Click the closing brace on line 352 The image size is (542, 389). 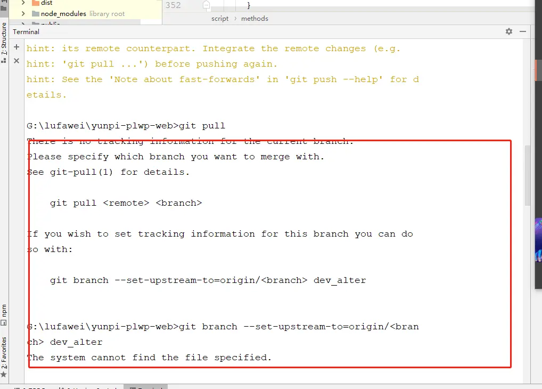tap(249, 5)
